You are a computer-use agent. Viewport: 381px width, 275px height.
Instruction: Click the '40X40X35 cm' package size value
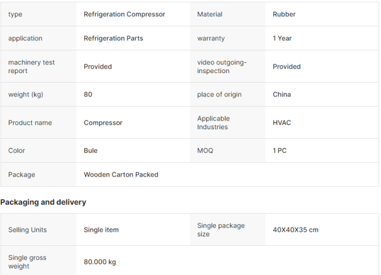[295, 230]
